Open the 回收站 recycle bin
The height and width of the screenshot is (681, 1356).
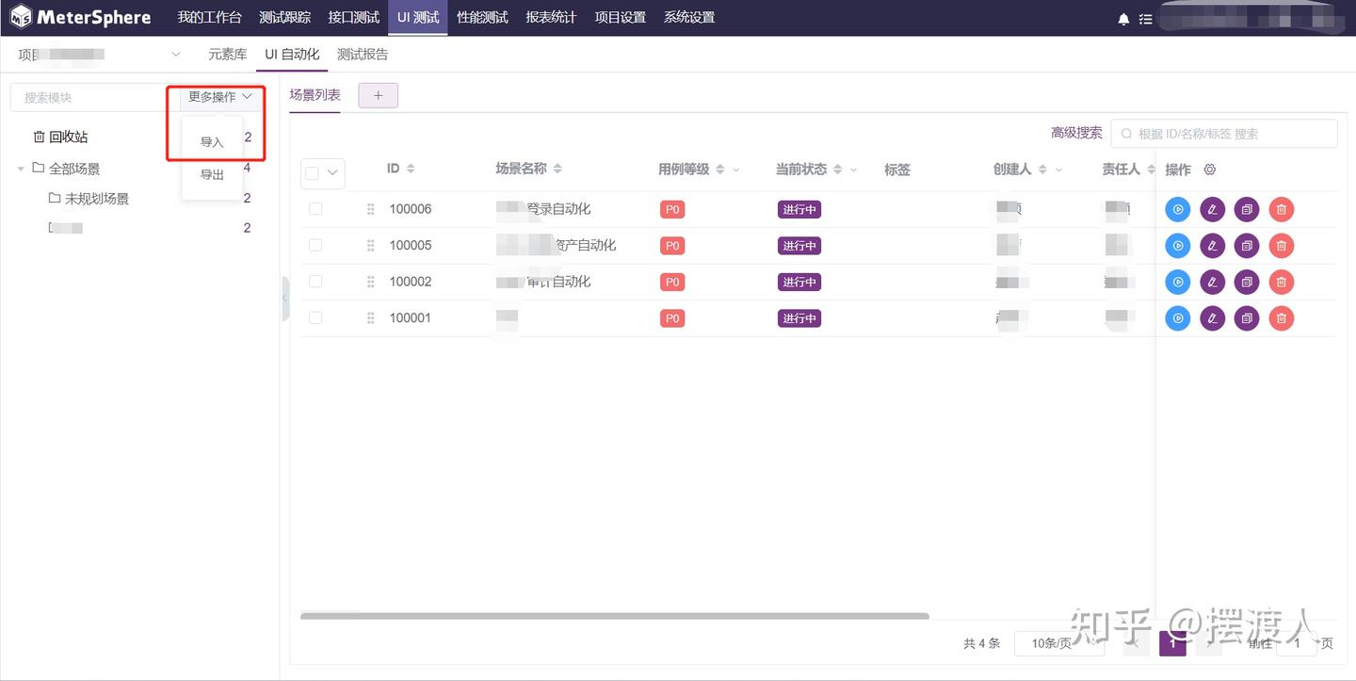click(60, 138)
